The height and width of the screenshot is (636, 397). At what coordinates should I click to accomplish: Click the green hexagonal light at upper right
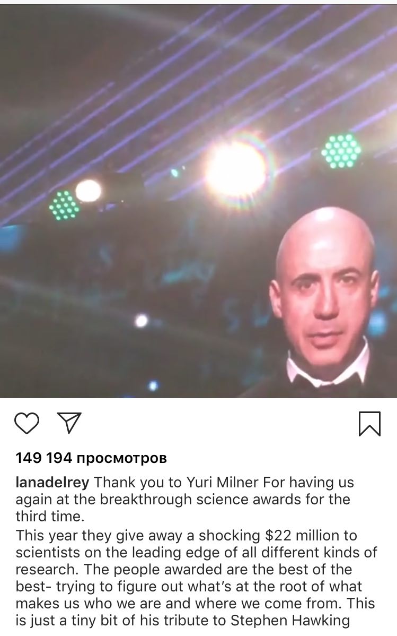[x=341, y=151]
